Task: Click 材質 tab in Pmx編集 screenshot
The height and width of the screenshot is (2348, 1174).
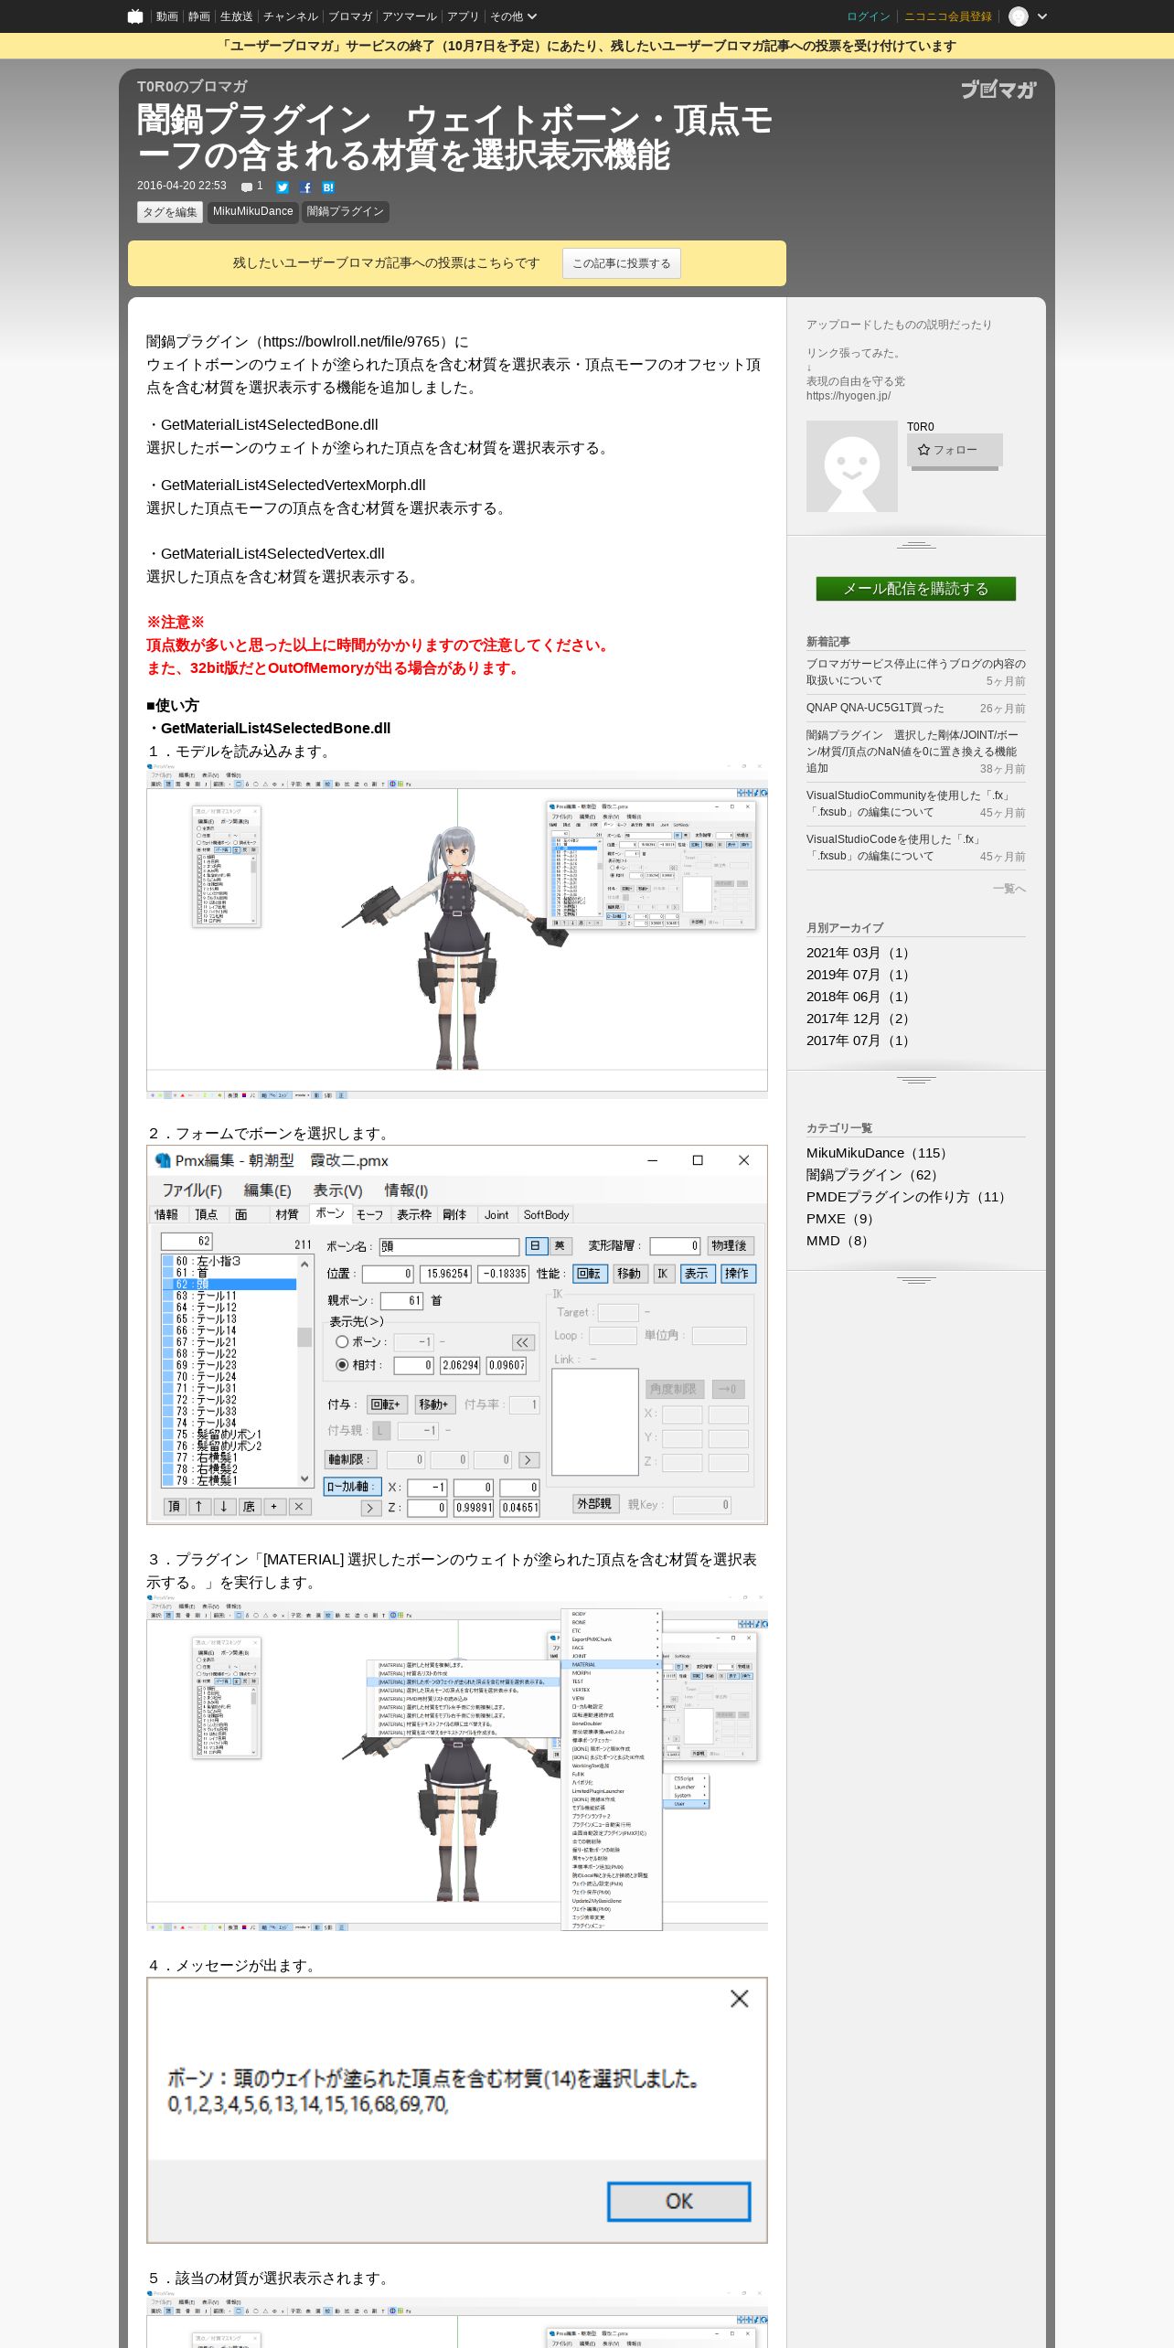Action: click(287, 1214)
